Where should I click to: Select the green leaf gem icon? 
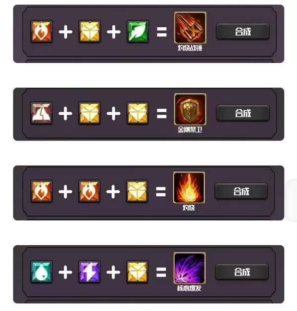point(138,32)
